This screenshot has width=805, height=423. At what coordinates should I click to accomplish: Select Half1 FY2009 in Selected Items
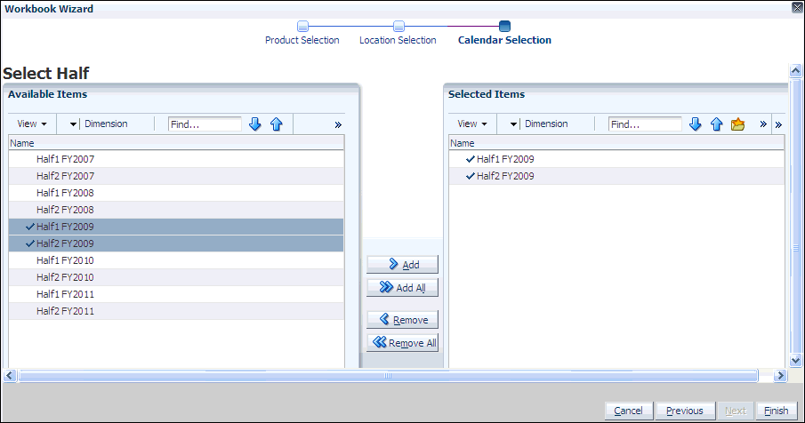tap(616, 159)
